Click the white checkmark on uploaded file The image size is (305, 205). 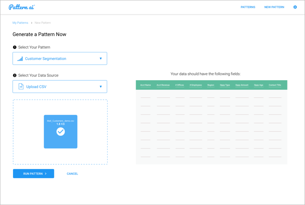click(x=61, y=131)
